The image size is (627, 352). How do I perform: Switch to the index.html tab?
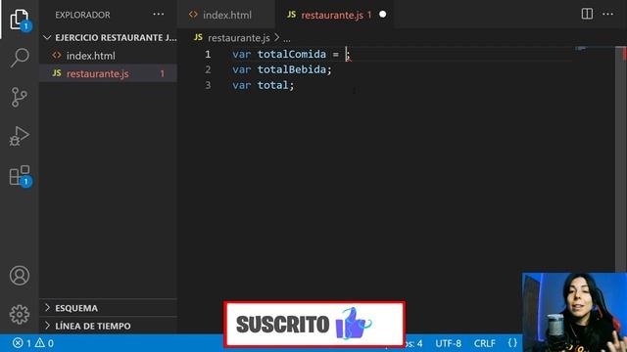(x=226, y=15)
